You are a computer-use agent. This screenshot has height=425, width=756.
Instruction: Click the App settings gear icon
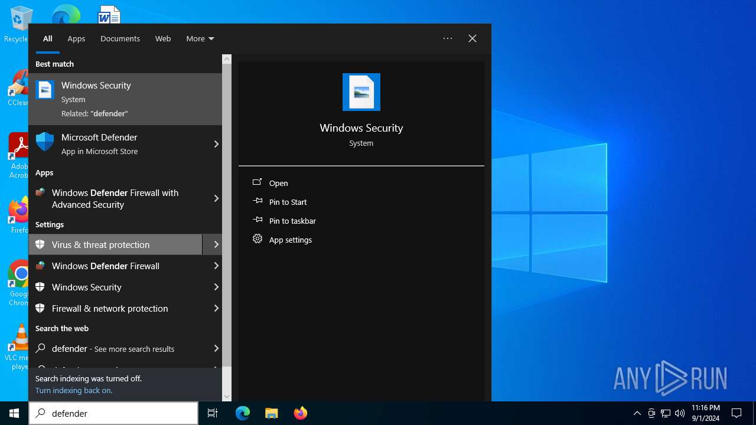coord(257,239)
